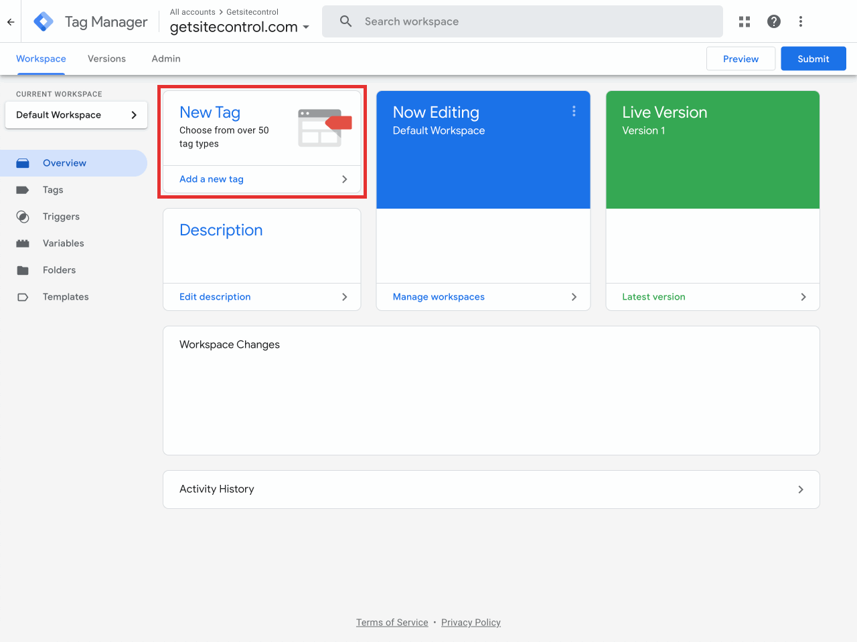857x642 pixels.
Task: Open the Preview mode
Action: pos(741,58)
